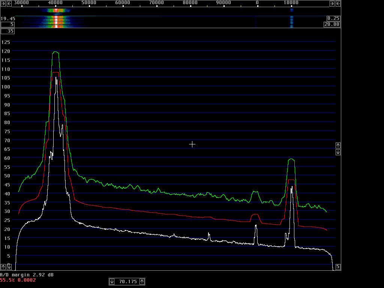The width and height of the screenshot is (384, 288).
Task: Click the spectrum box showing 35
Action: click(x=7, y=31)
